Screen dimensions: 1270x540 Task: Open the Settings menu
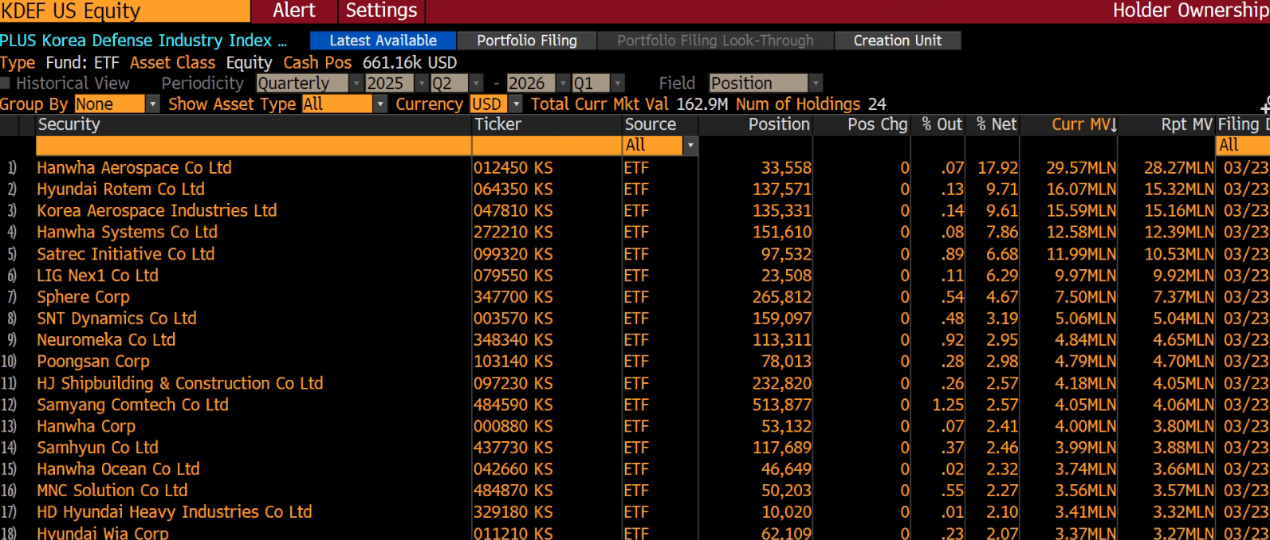381,11
